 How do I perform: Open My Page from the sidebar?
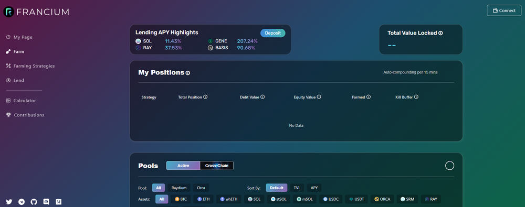tap(19, 37)
